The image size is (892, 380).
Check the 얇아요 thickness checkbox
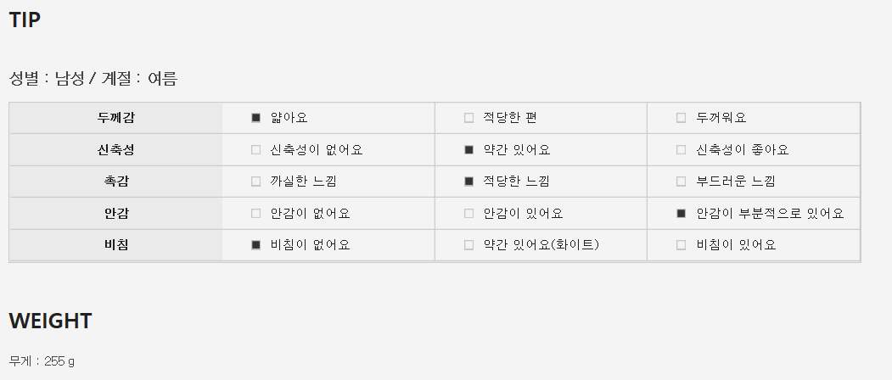256,118
